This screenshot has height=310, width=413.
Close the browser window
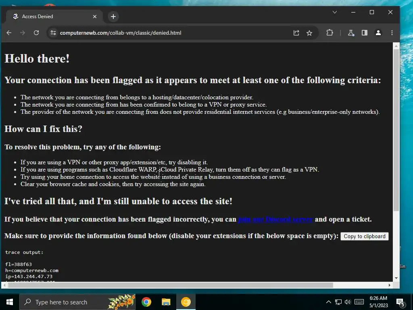click(390, 13)
